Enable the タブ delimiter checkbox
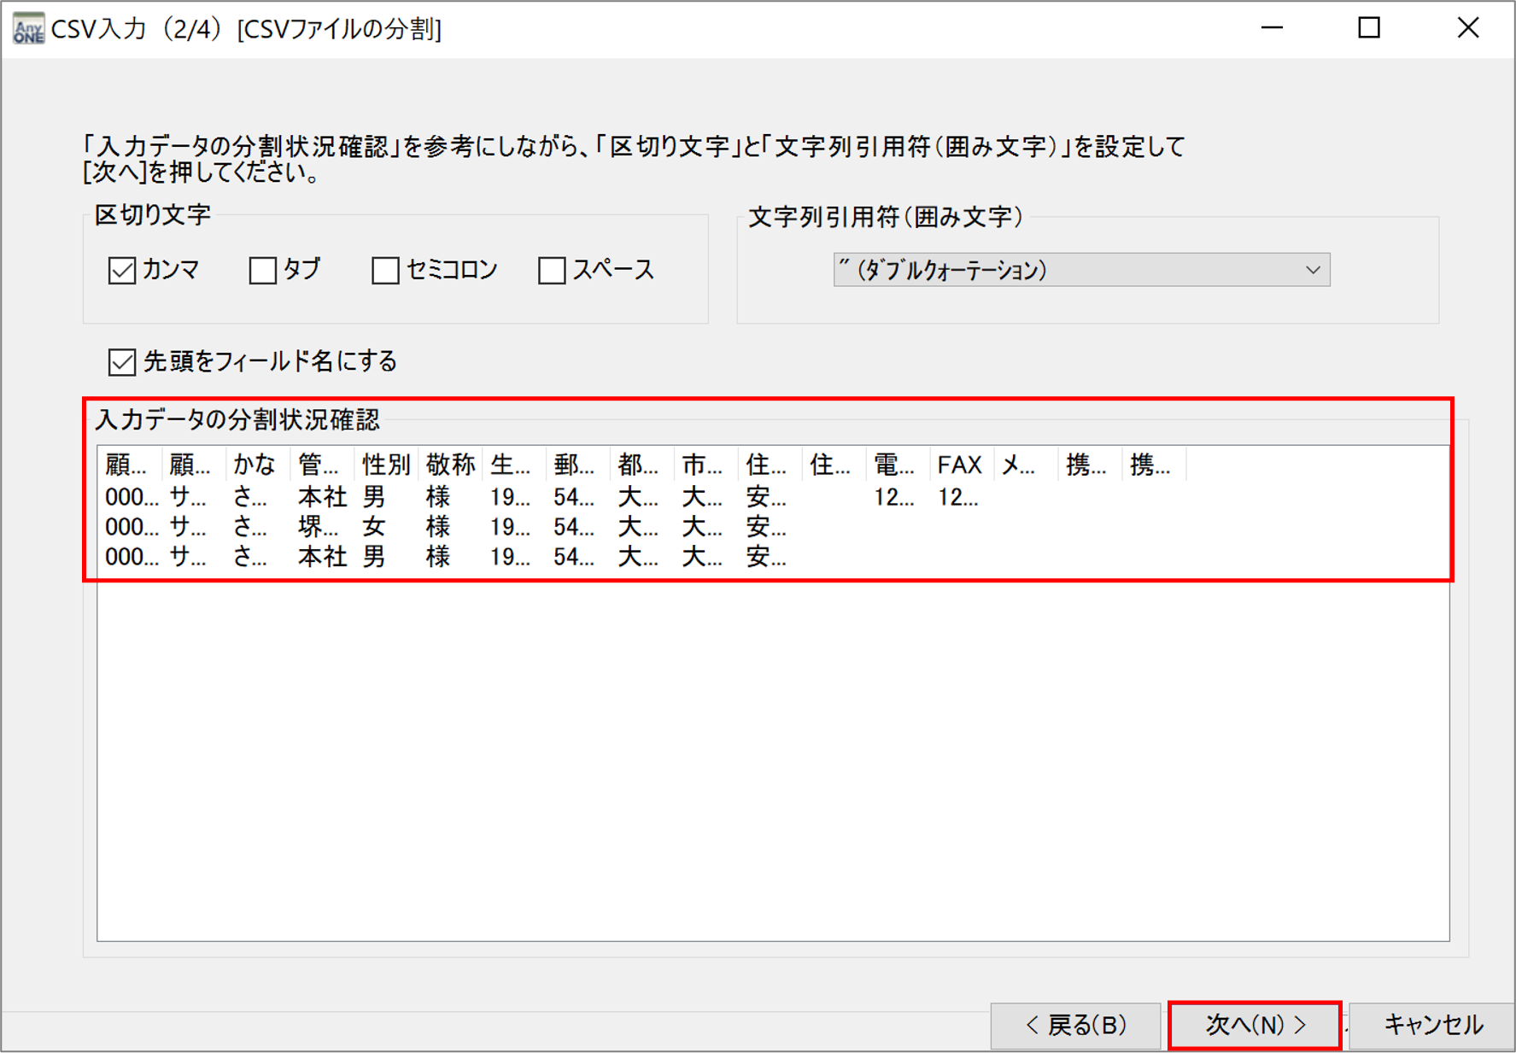The height and width of the screenshot is (1053, 1516). tap(261, 269)
